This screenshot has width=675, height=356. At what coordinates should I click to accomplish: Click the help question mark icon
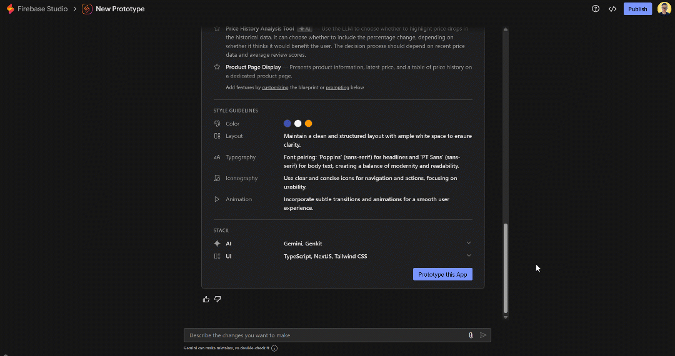click(x=595, y=9)
